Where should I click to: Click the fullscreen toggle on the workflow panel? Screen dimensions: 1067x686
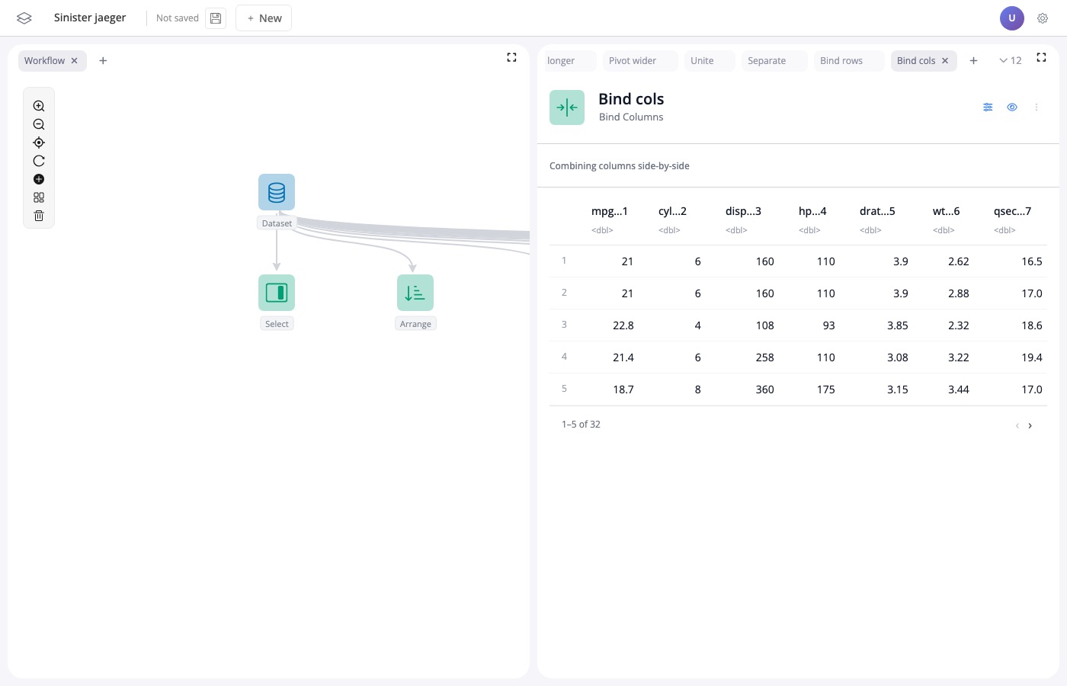[x=511, y=56]
